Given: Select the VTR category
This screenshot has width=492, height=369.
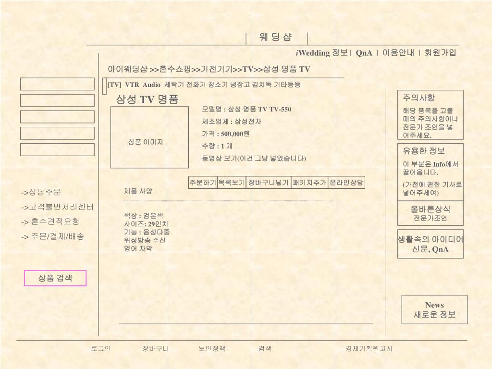Looking at the screenshot, I should 132,85.
